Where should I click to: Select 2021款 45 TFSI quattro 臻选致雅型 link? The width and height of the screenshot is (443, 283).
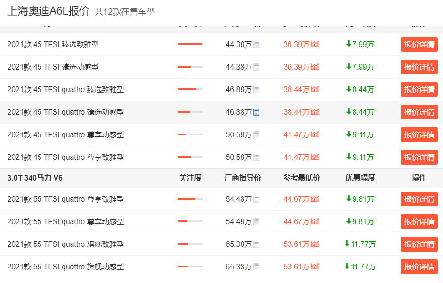65,90
